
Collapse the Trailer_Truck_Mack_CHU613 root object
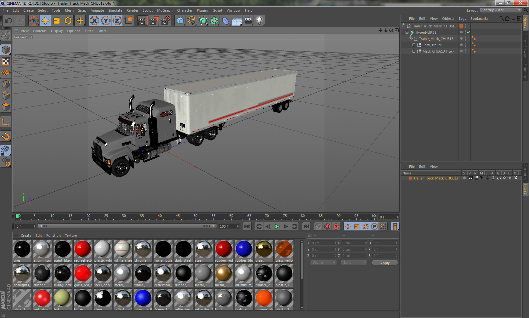[x=404, y=26]
